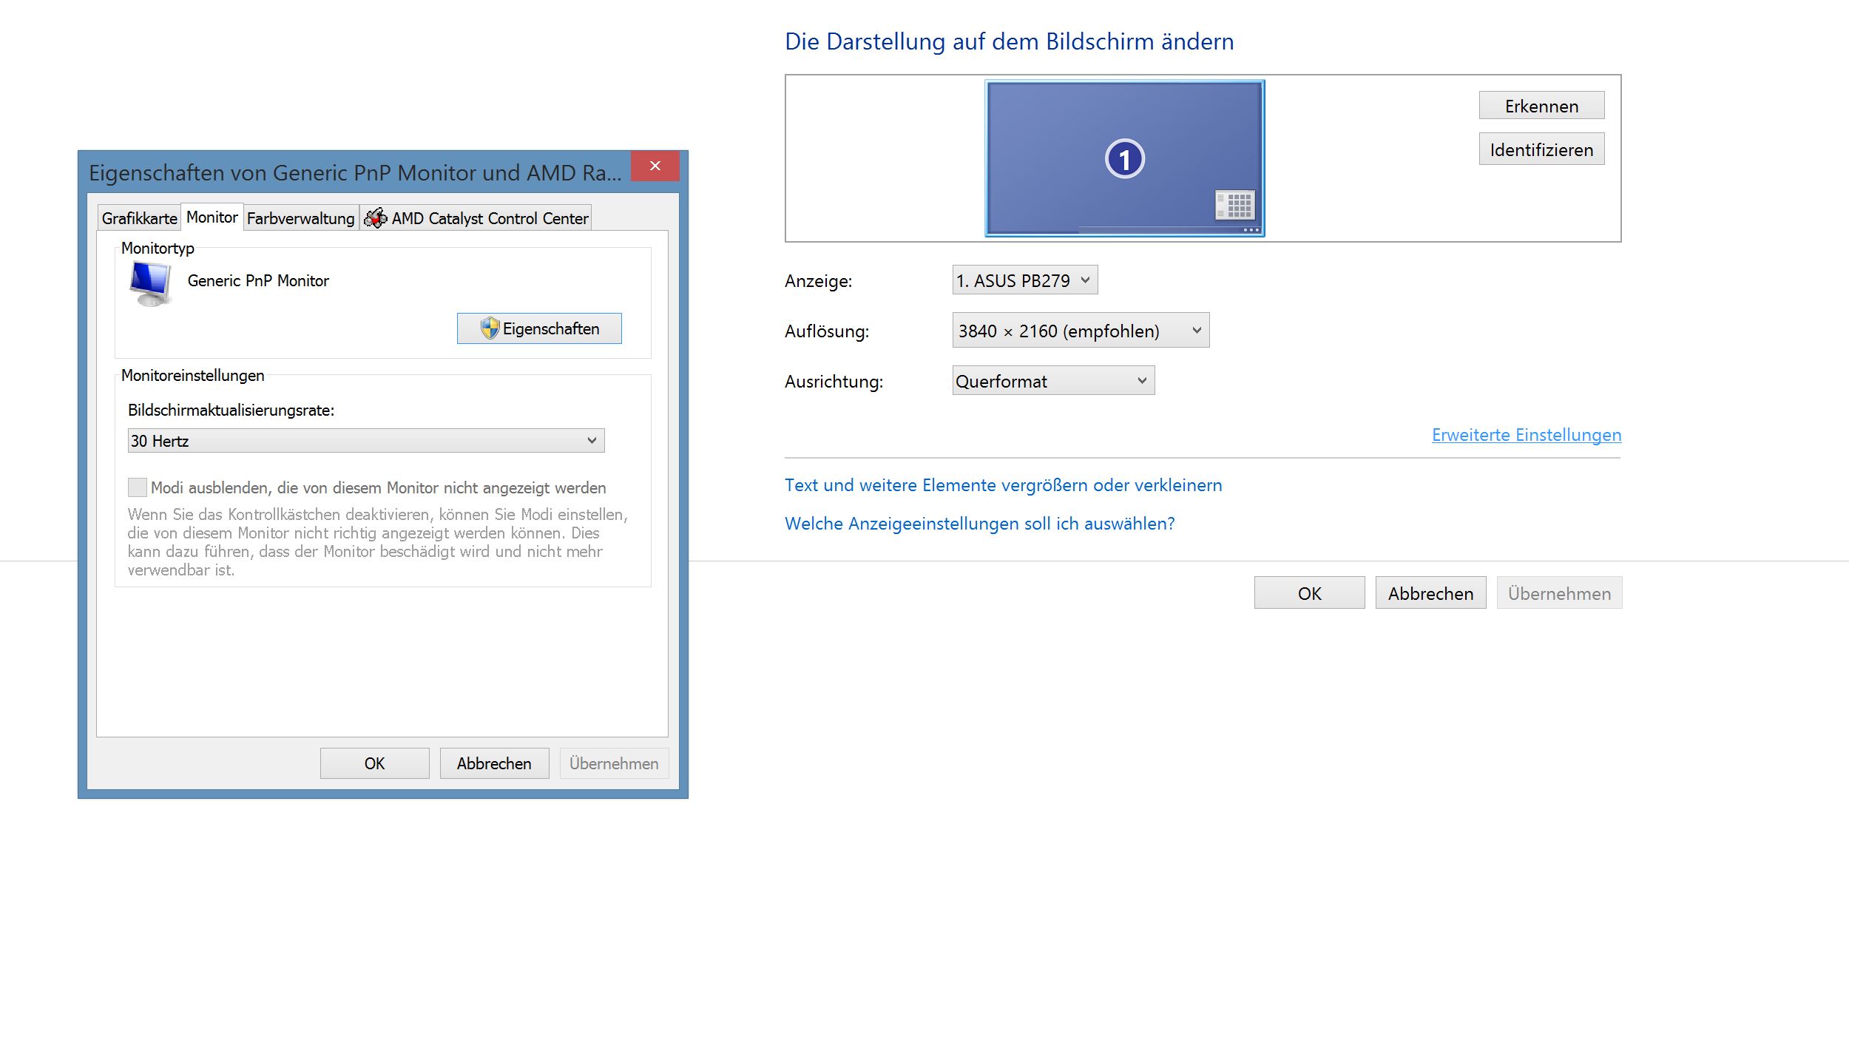Click the Identifizieren button
Screen dimensions: 1849x1037
(1541, 149)
